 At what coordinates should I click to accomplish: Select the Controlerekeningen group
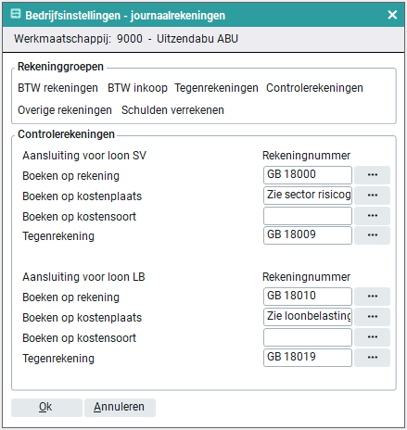(314, 88)
